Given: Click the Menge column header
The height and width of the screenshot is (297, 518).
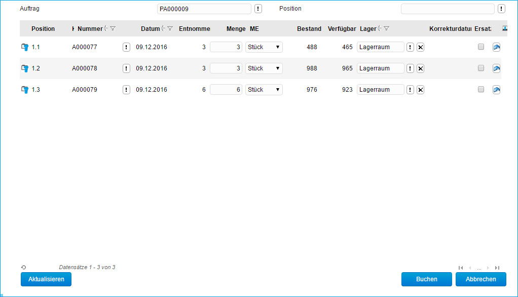Looking at the screenshot, I should 236,29.
